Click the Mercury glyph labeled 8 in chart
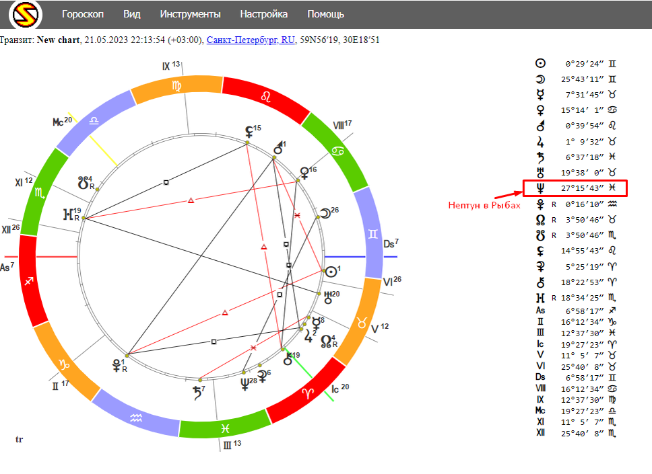Image resolution: width=652 pixels, height=474 pixels. (x=317, y=324)
